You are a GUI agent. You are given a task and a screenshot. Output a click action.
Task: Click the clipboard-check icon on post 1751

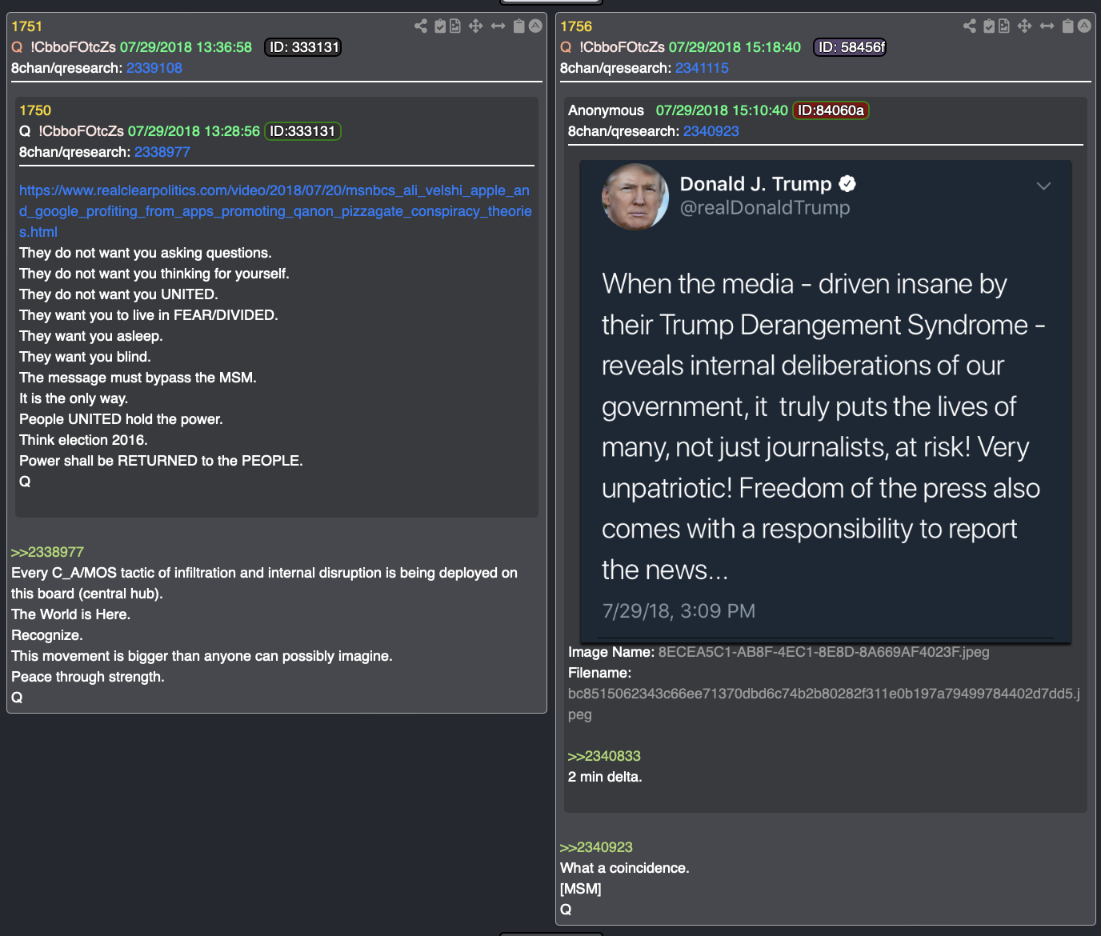(440, 26)
